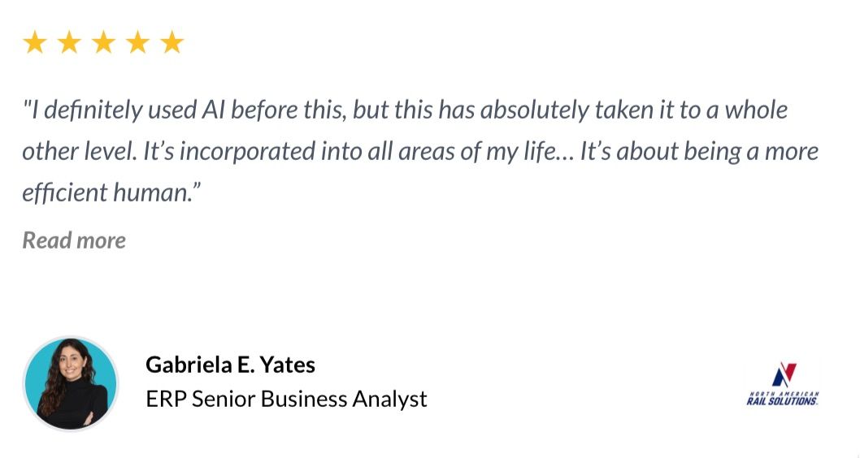860x458 pixels.
Task: Click the fifth (last) rating star
Action: pos(172,42)
